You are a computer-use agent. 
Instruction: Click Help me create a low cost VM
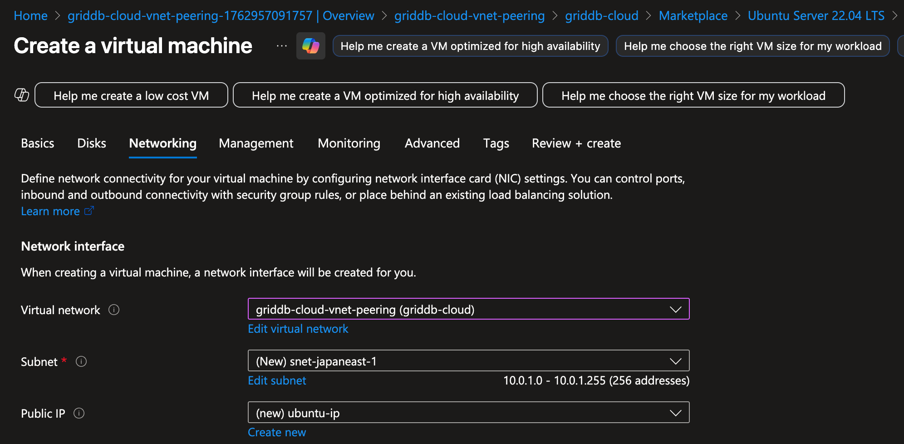pyautogui.click(x=131, y=95)
